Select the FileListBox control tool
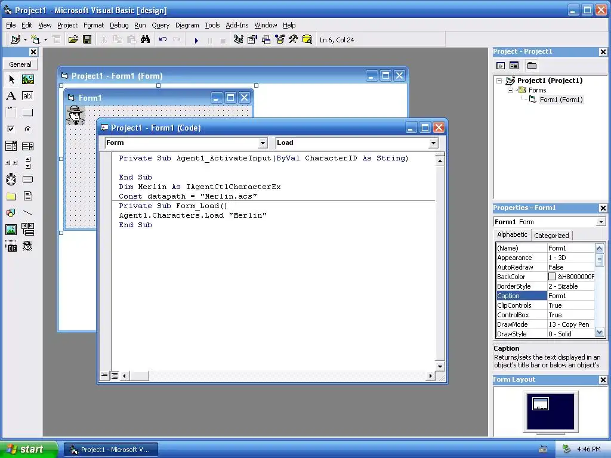 [x=27, y=196]
